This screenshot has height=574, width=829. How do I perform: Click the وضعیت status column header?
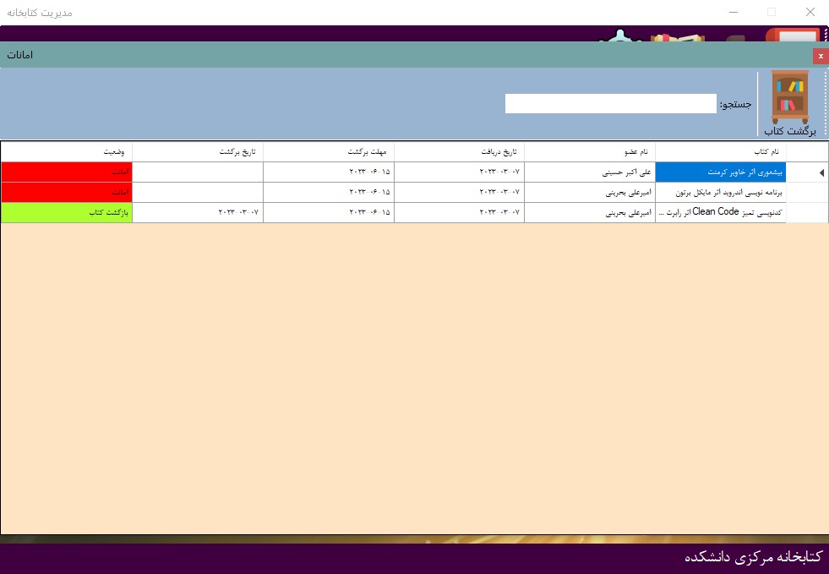click(x=67, y=151)
